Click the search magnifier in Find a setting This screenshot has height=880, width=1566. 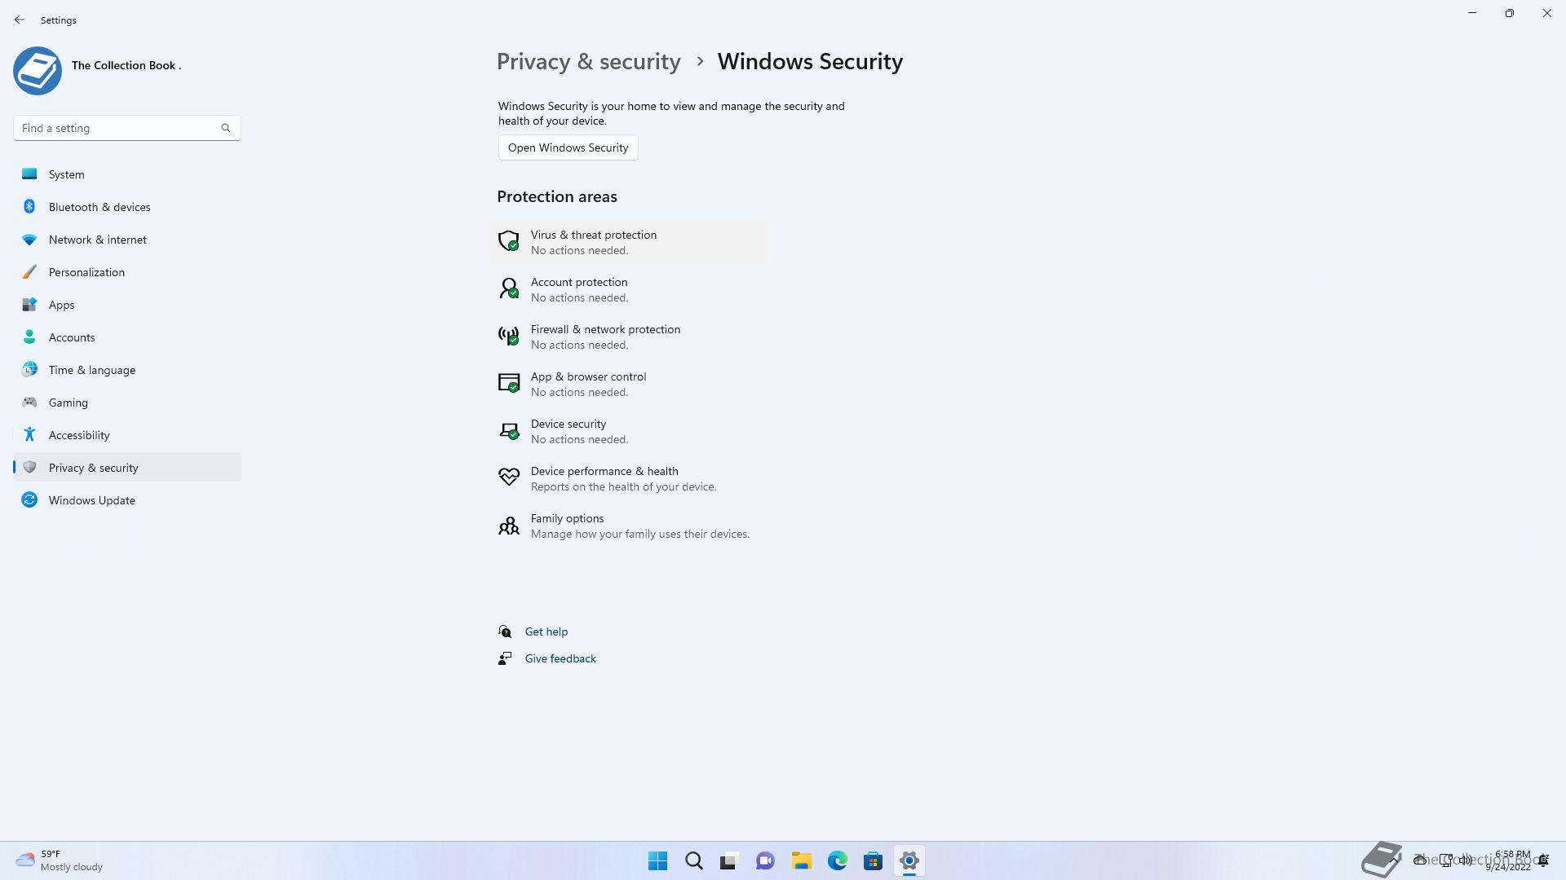click(x=226, y=128)
